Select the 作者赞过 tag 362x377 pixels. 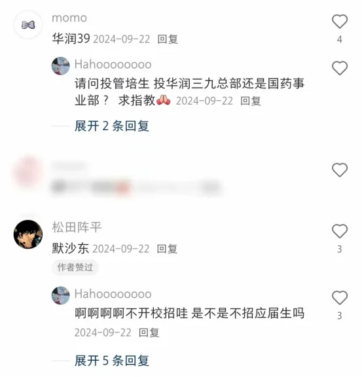(x=75, y=267)
